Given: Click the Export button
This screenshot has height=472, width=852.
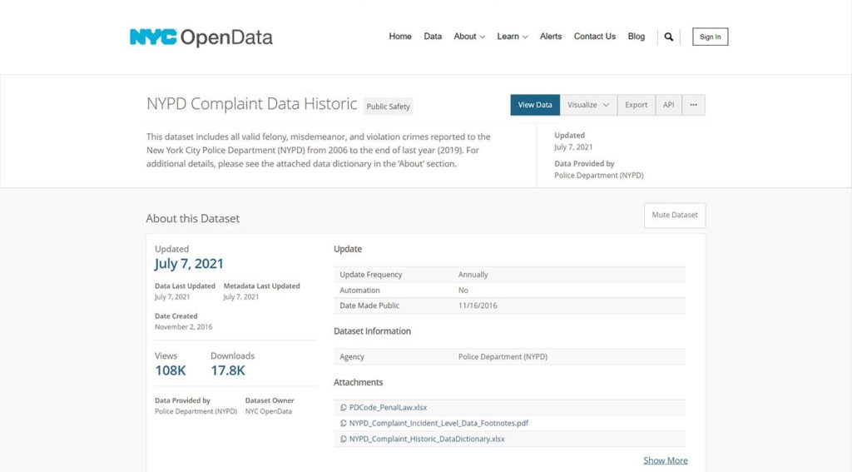Looking at the screenshot, I should (636, 105).
